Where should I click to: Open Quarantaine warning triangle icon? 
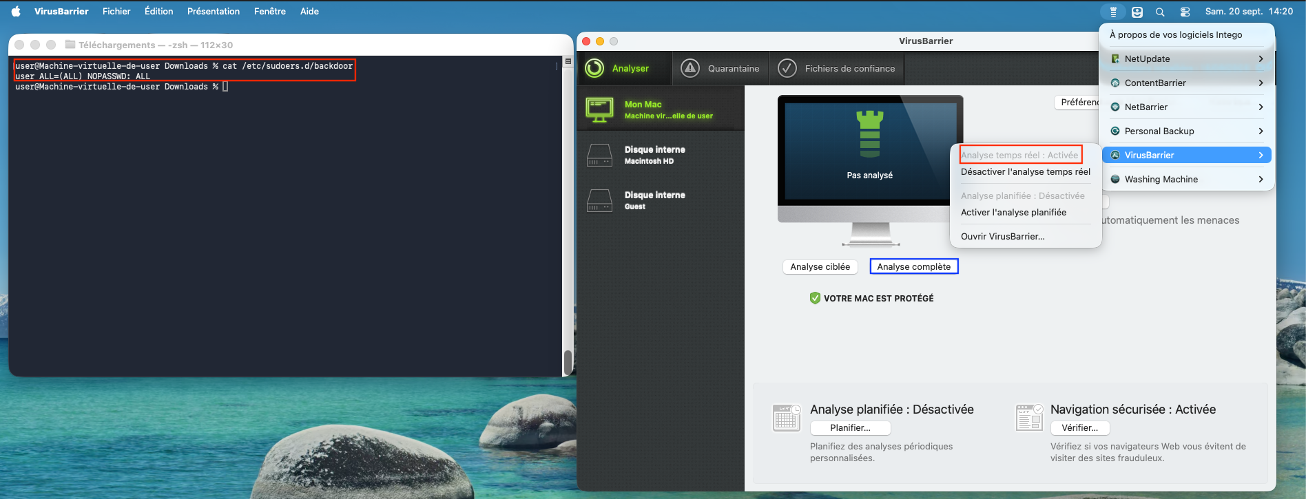(690, 68)
